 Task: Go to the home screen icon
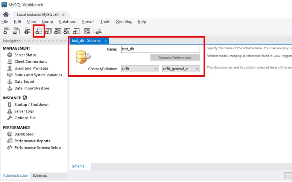6,14
